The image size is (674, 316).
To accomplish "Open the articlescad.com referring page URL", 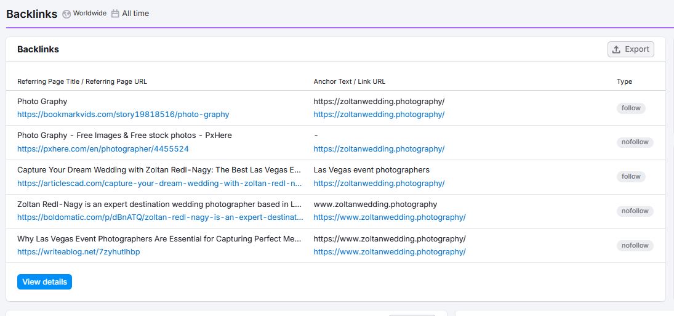I will tap(159, 183).
